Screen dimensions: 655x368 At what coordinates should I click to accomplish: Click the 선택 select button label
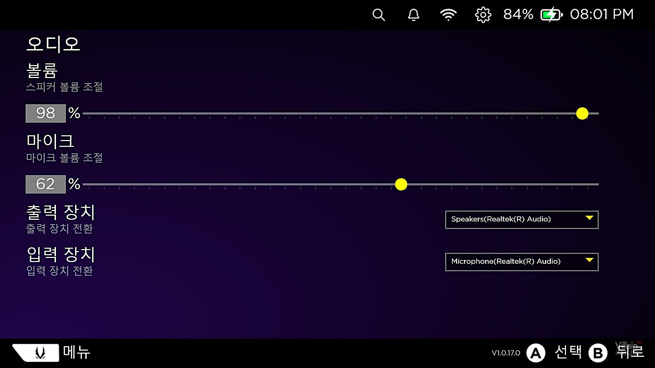click(568, 352)
